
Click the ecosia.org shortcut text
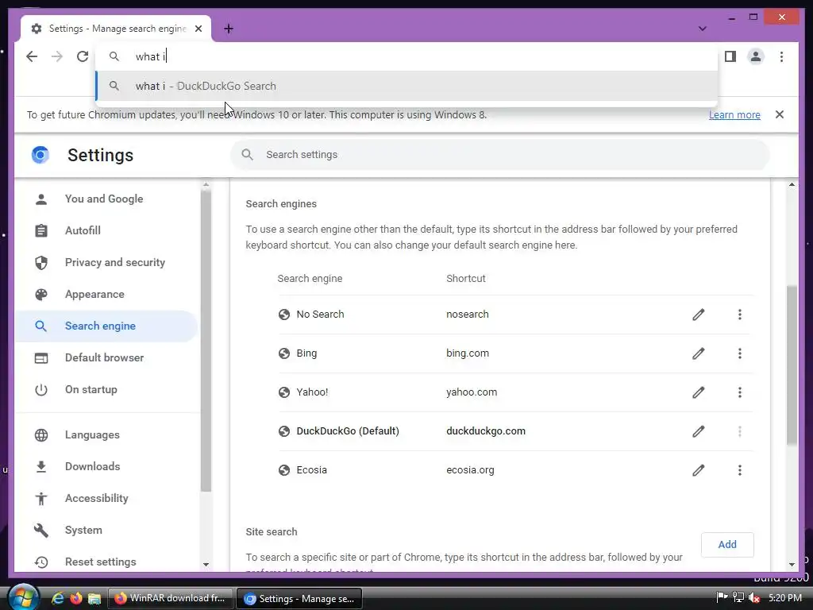pos(470,470)
